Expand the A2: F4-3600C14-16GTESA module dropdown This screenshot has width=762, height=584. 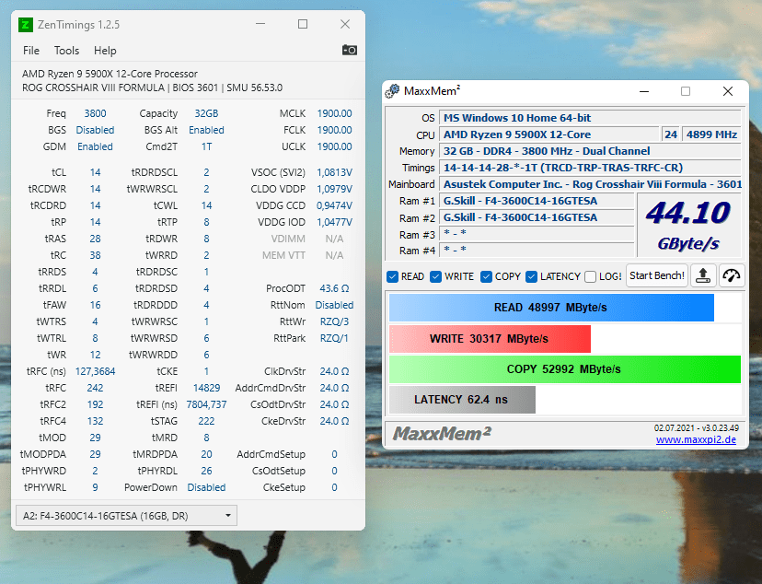pos(126,516)
